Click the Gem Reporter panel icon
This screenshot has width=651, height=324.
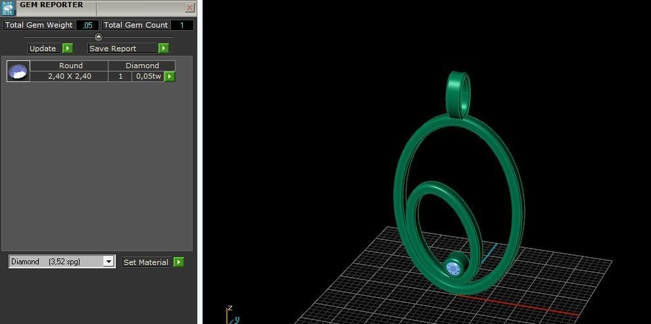[7, 7]
